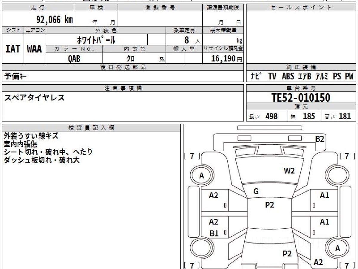Screen dimensions: 358x269
Task: Click the 諸元 header
Action: tap(301, 107)
